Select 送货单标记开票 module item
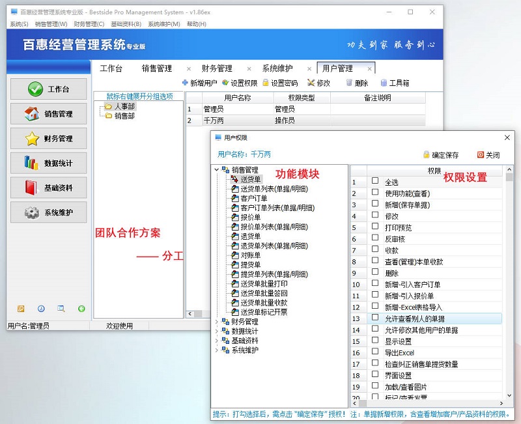This screenshot has height=424, width=521. coord(259,312)
